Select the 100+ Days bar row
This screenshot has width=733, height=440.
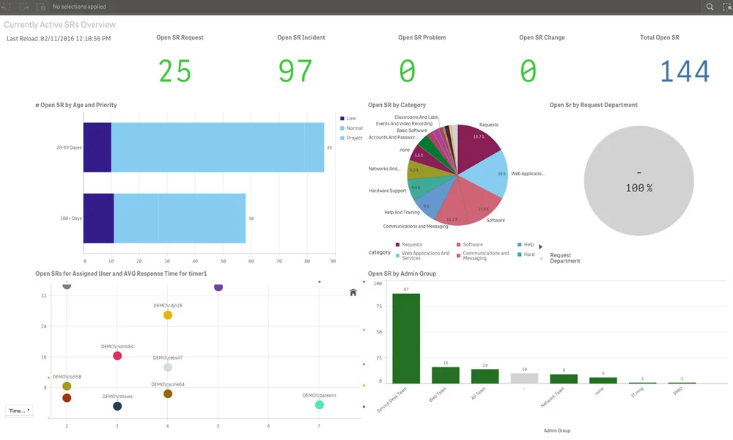click(x=164, y=219)
